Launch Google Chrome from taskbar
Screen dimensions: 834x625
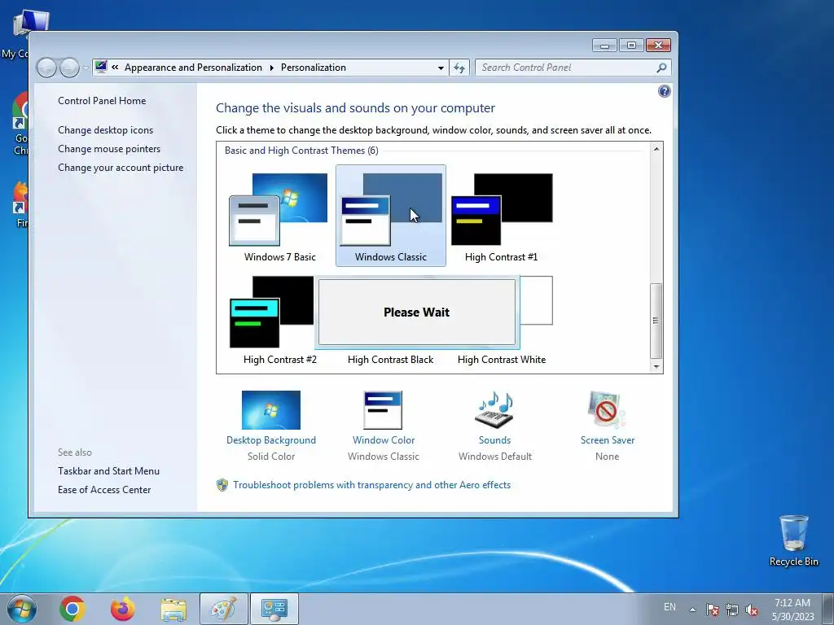point(72,609)
